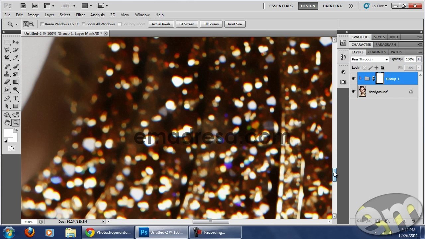Open the Analysis menu
The image size is (425, 239).
pos(97,15)
